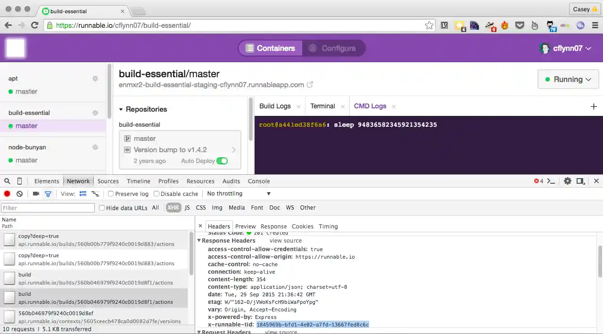This screenshot has height=334, width=603.
Task: Open the cflynn07 user menu
Action: point(565,48)
